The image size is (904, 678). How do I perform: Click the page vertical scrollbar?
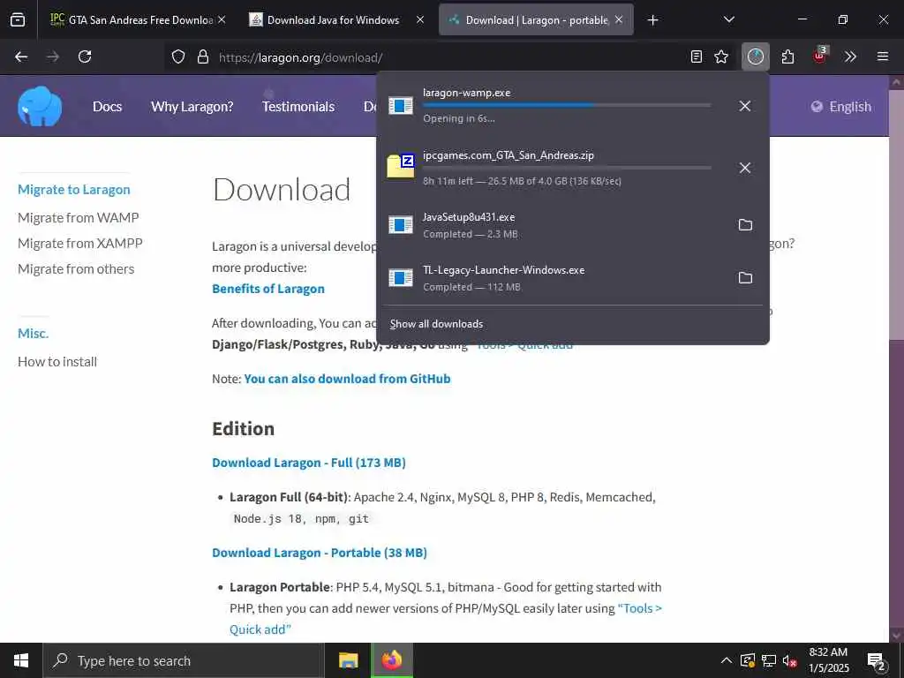(895, 358)
